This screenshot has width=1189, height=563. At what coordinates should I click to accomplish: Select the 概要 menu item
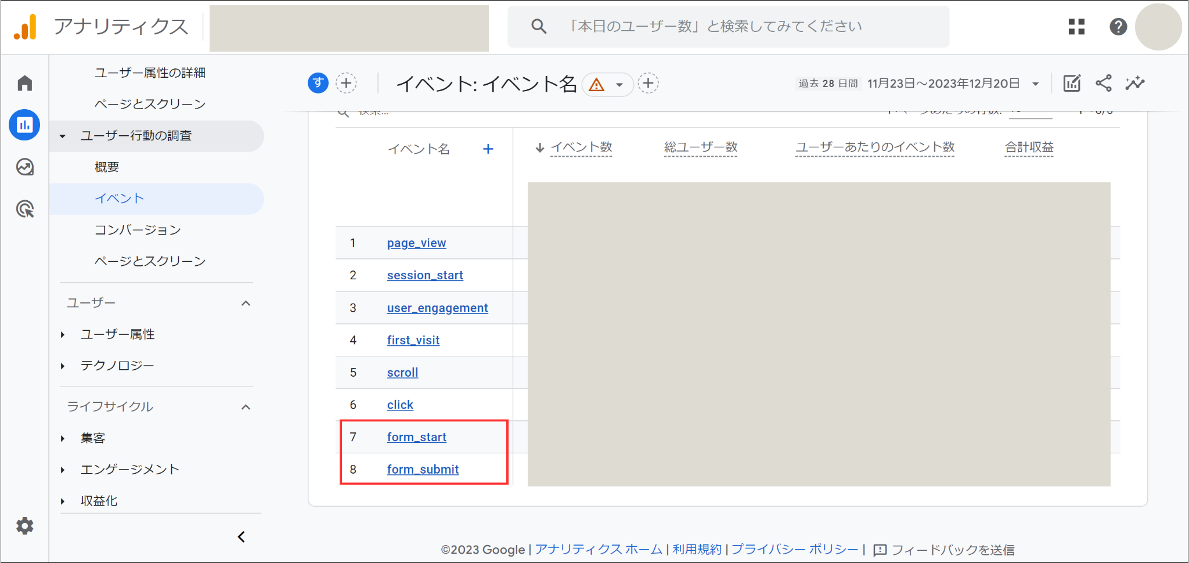click(x=107, y=167)
